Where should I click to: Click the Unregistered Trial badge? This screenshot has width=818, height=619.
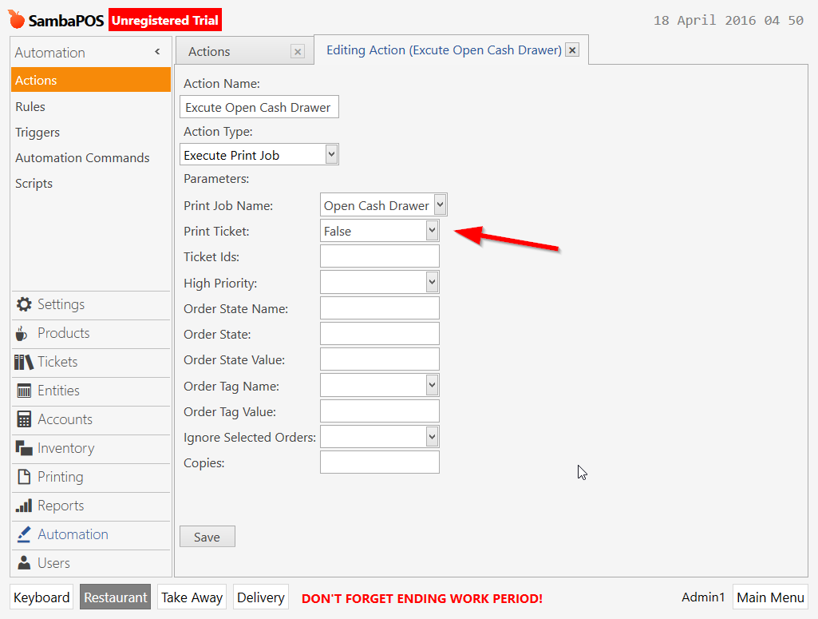click(x=165, y=20)
